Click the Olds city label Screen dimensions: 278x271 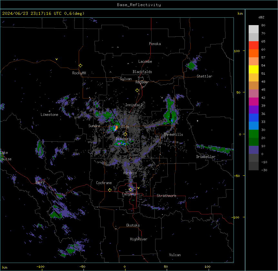(x=125, y=127)
